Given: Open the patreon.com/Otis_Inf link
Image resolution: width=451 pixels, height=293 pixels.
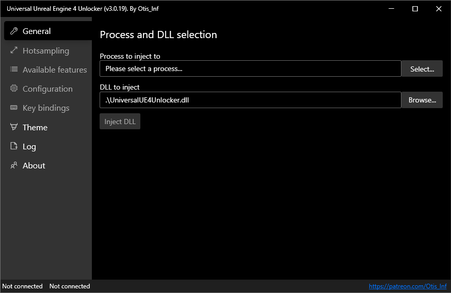Looking at the screenshot, I should point(408,286).
